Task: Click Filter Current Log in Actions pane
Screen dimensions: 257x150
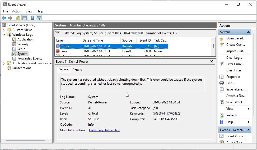Action: tap(235, 64)
